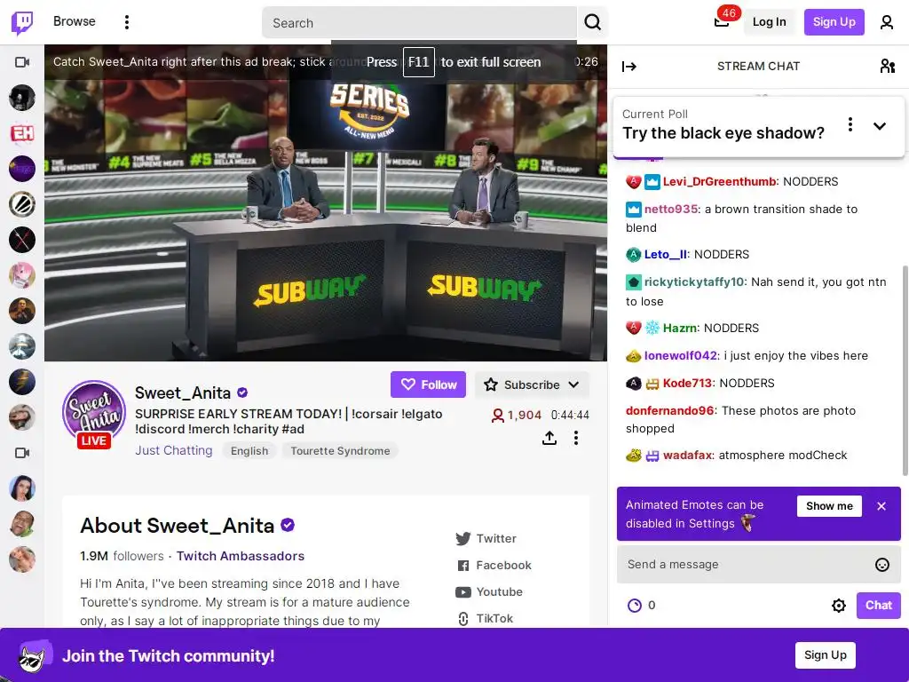Image resolution: width=909 pixels, height=682 pixels.
Task: Click the search magnifier button
Action: pyautogui.click(x=592, y=22)
